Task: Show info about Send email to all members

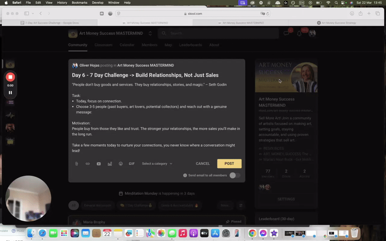Action: 185,175
